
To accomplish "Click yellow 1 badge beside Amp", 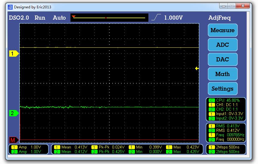I will [14, 147].
